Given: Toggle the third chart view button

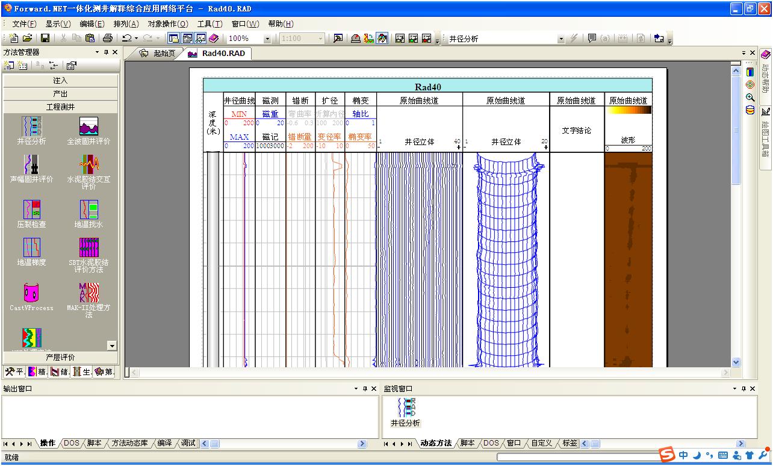Looking at the screenshot, I should pos(200,39).
